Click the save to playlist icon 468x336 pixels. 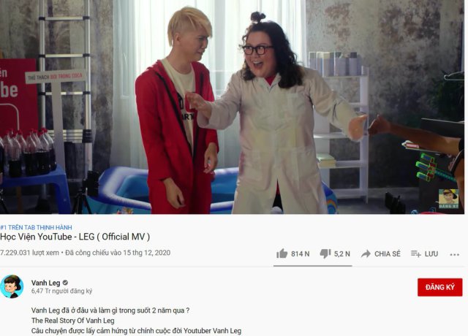tap(416, 253)
